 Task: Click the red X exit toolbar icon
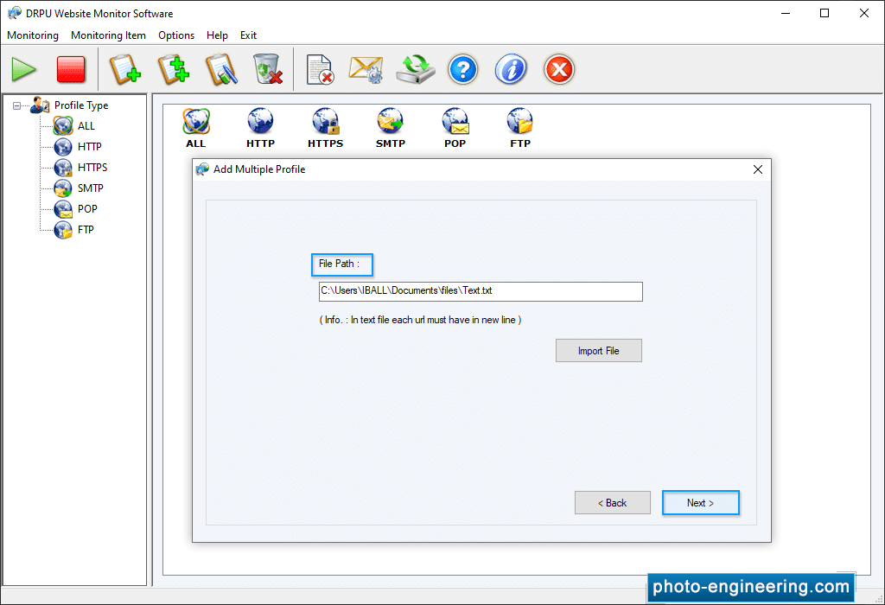coord(559,69)
